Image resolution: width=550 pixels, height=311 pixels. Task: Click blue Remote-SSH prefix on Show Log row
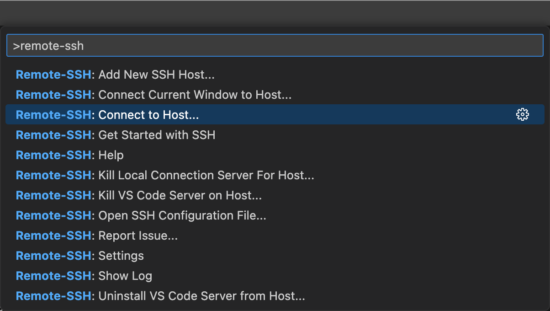coord(53,276)
